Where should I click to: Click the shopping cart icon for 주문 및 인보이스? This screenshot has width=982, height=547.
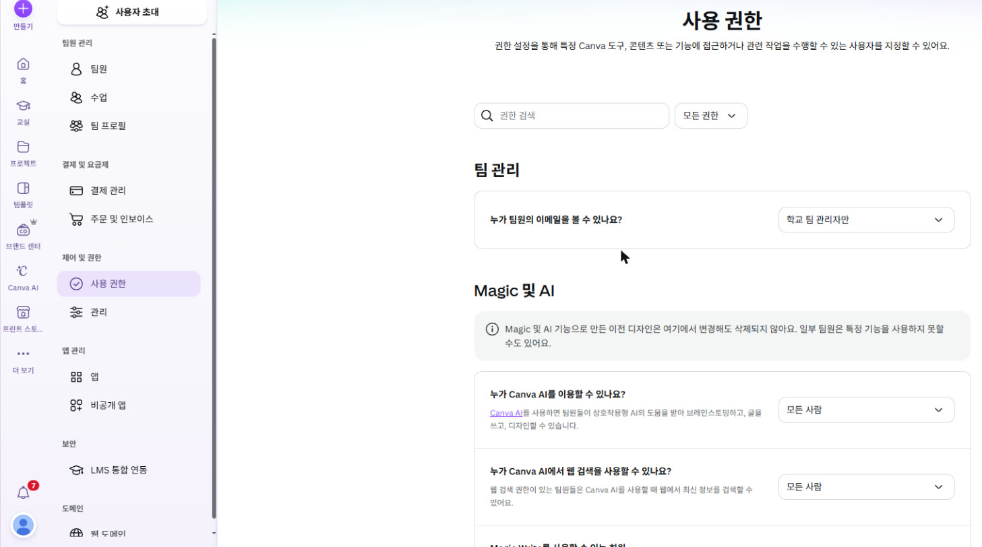(76, 219)
